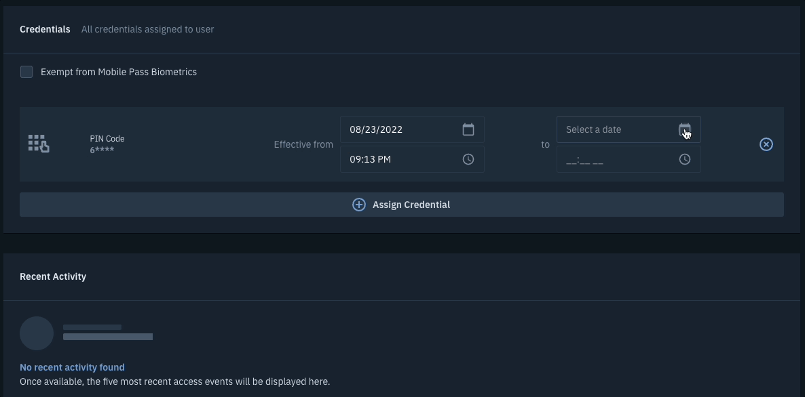Open the calendar picker in Select a date
The width and height of the screenshot is (805, 397).
[x=685, y=129]
